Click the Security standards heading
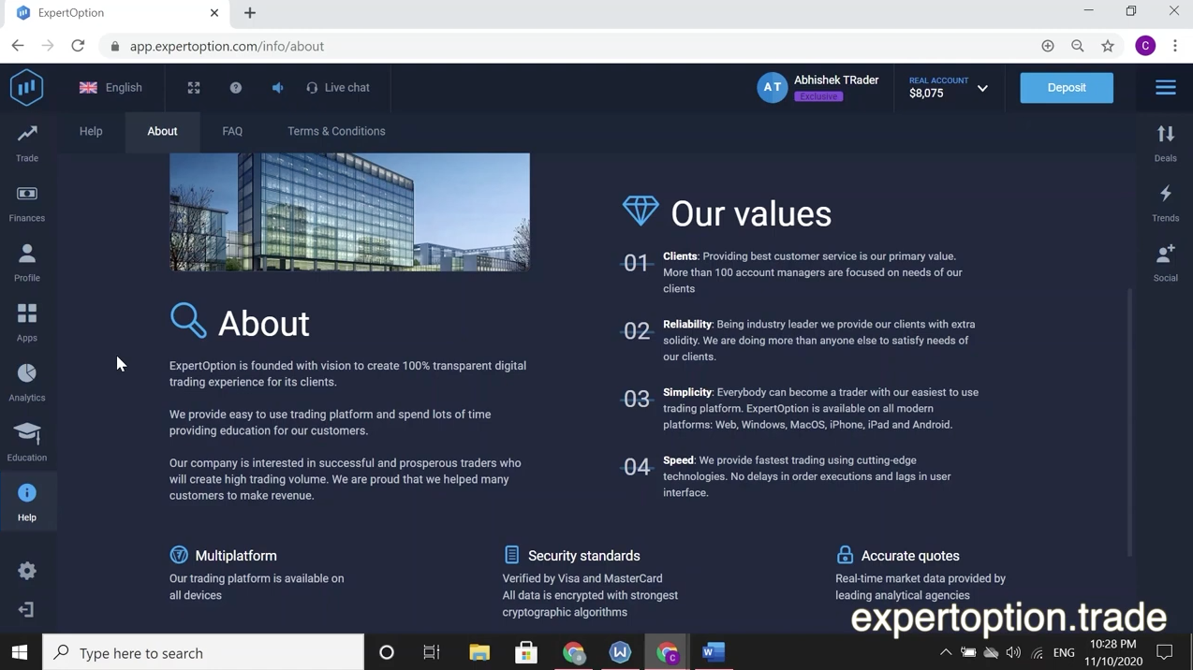This screenshot has width=1193, height=670. 584,556
